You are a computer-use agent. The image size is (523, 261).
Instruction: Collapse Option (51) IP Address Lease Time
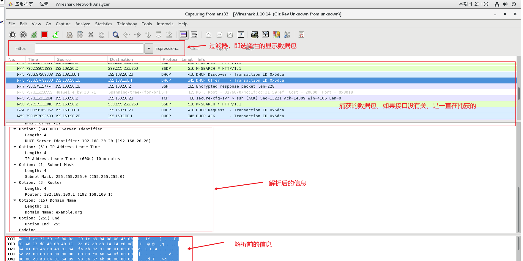pyautogui.click(x=15, y=147)
